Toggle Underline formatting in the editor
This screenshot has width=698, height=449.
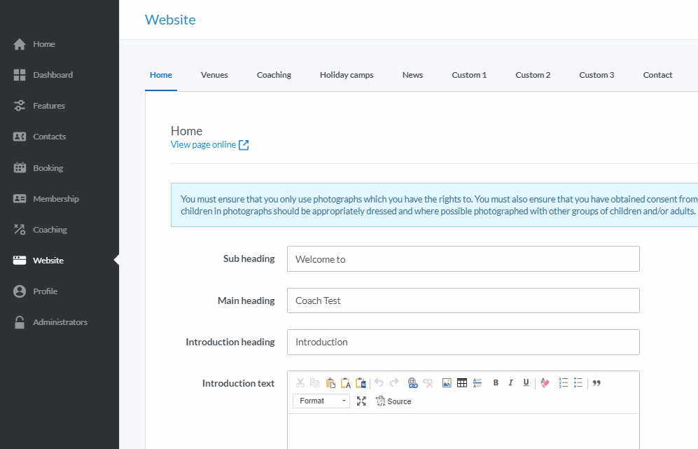tap(526, 382)
